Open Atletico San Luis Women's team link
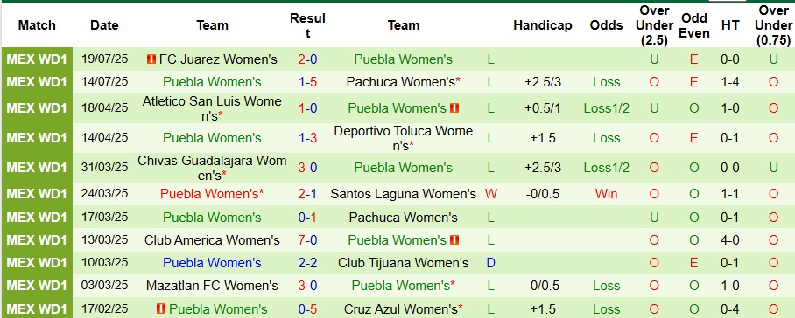 pyautogui.click(x=212, y=108)
